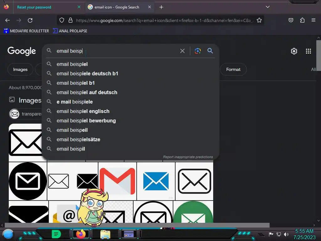This screenshot has width=321, height=241.
Task: Click the Action Center flag tray icon
Action: point(271,234)
